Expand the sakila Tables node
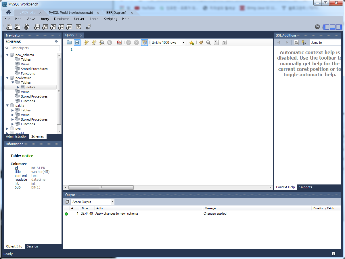This screenshot has height=259, width=345. [13, 110]
